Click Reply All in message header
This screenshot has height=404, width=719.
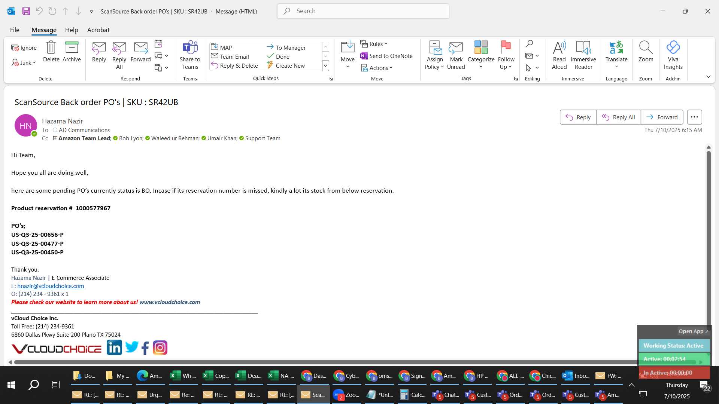618,117
